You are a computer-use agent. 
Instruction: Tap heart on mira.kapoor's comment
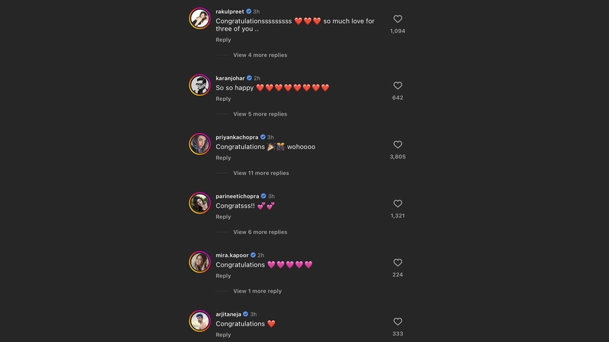pyautogui.click(x=398, y=262)
